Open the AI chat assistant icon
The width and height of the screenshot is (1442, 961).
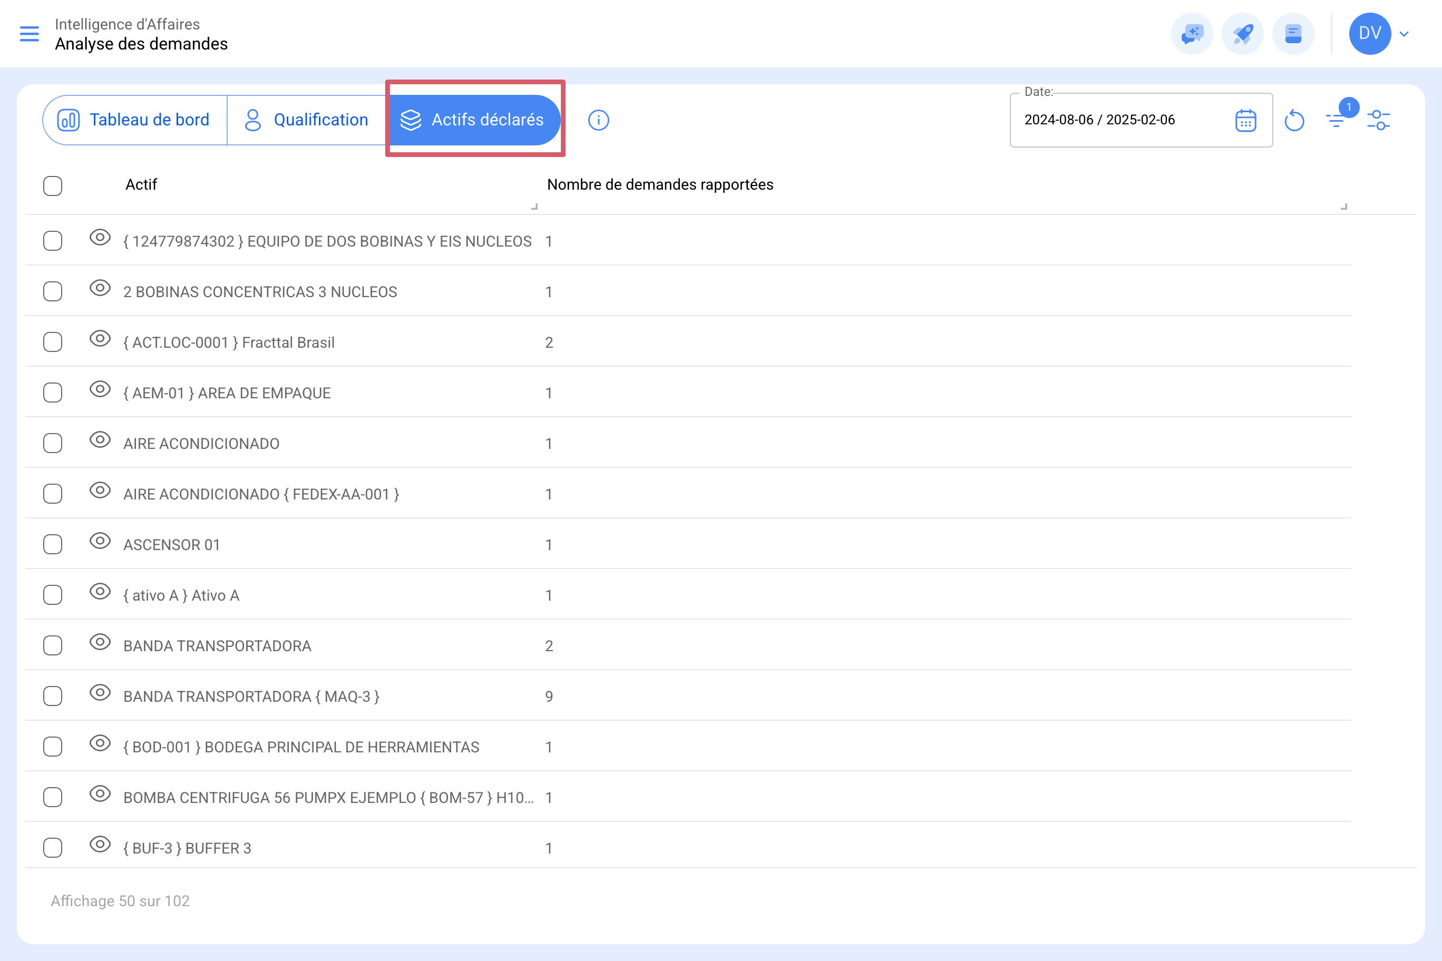[x=1192, y=34]
